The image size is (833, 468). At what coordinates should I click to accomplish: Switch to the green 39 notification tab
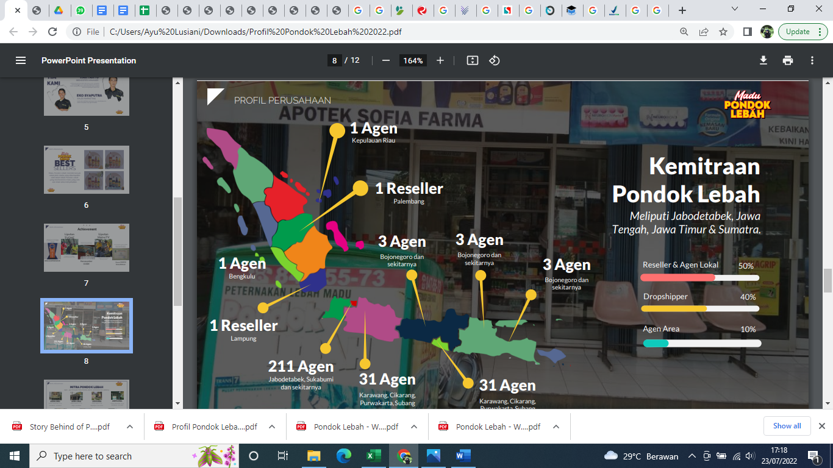(80, 10)
